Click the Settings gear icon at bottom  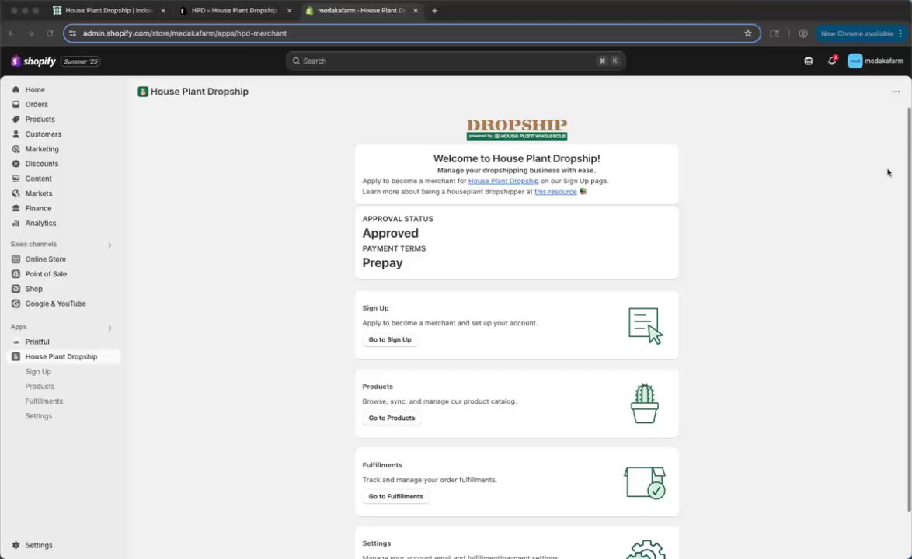coord(16,545)
